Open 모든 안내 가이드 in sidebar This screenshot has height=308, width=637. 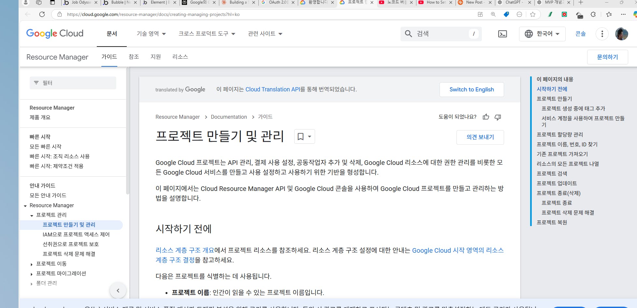click(x=48, y=195)
